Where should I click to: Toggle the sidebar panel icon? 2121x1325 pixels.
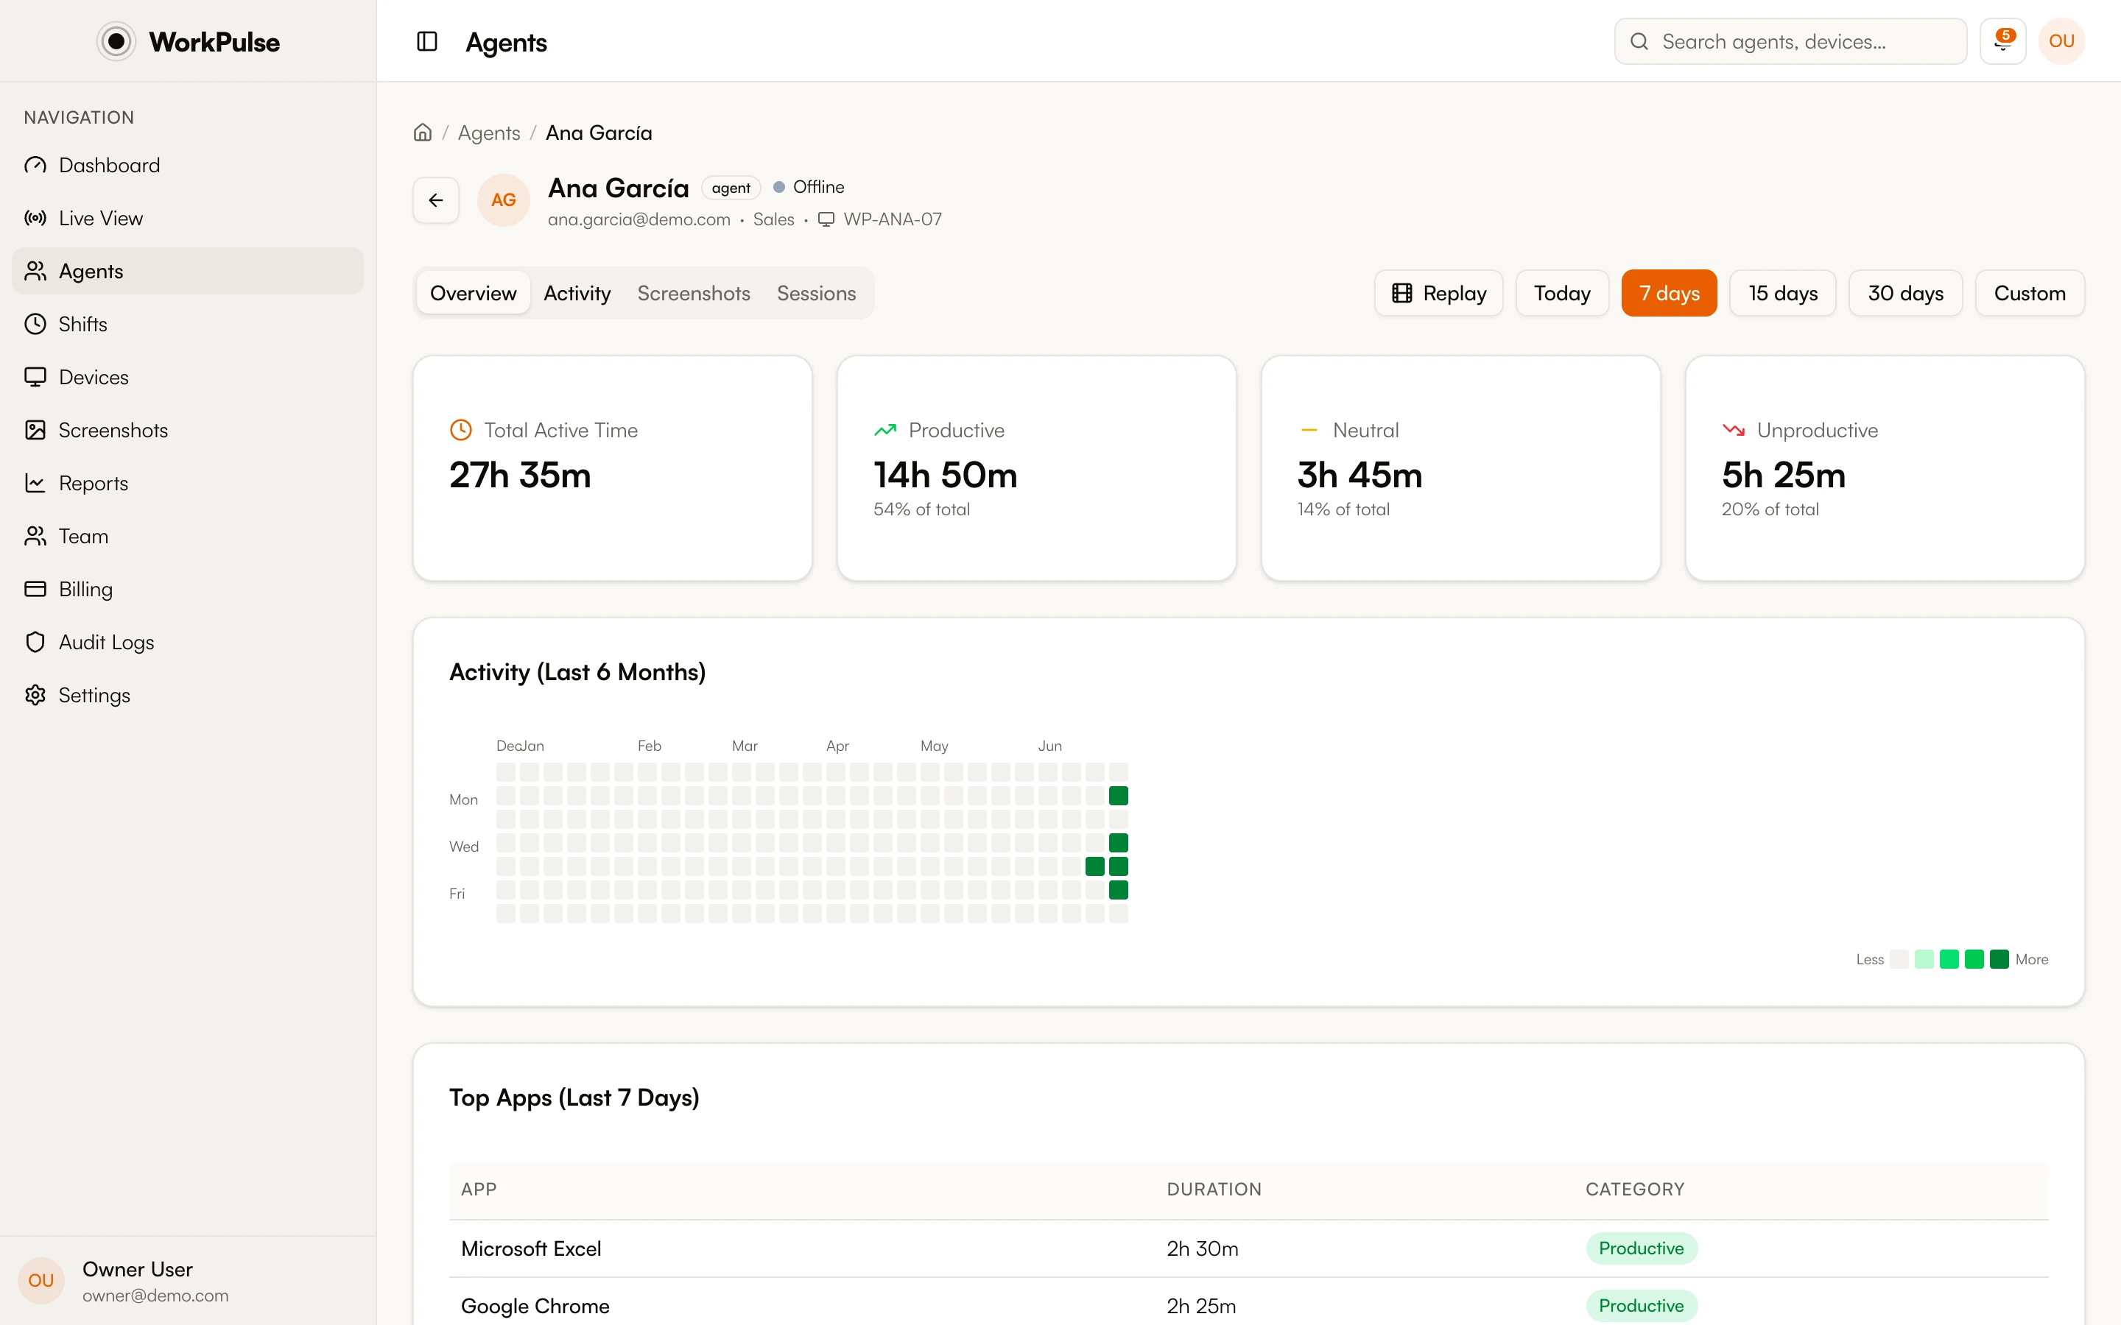[427, 41]
